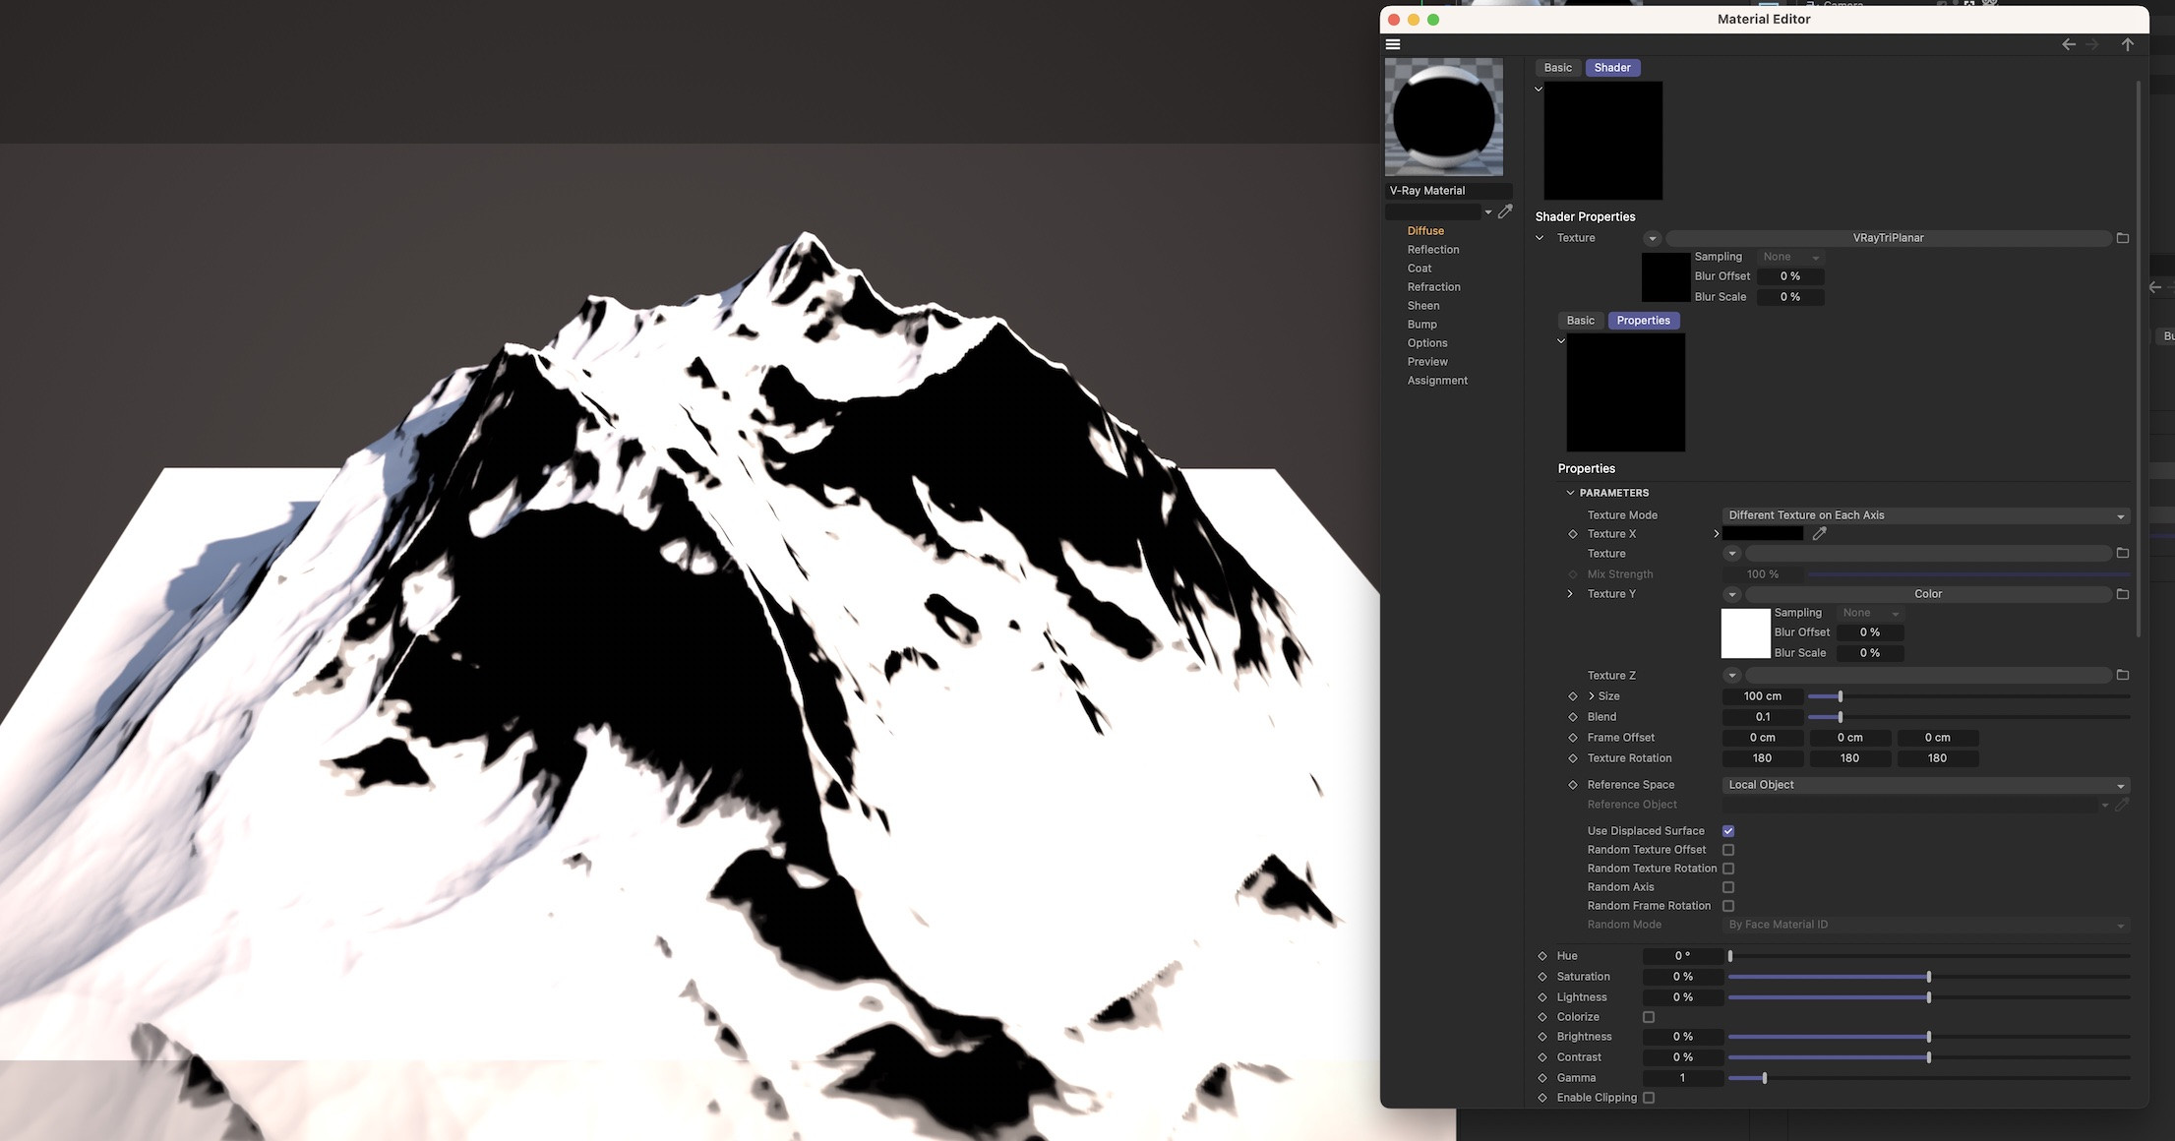2175x1141 pixels.
Task: Open folder icon for empty Texture row
Action: [2123, 554]
